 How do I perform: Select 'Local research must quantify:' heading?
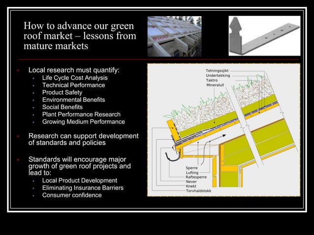tap(74, 70)
